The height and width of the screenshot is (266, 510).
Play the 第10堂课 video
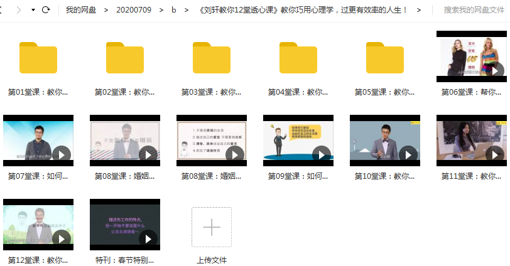(385, 141)
